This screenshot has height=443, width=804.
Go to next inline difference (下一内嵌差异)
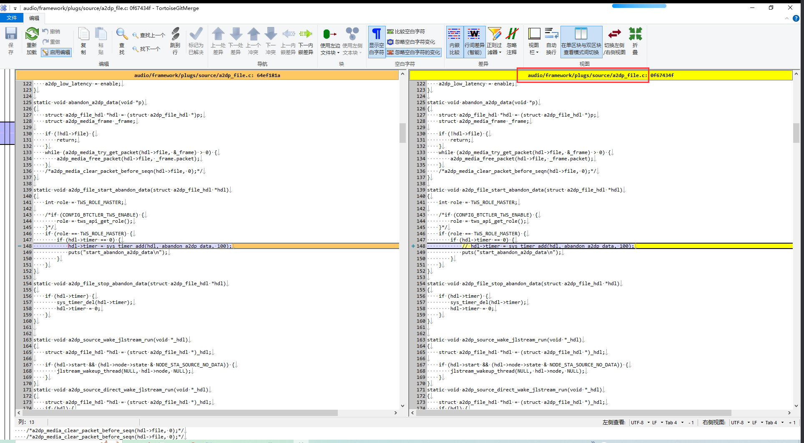pyautogui.click(x=306, y=41)
